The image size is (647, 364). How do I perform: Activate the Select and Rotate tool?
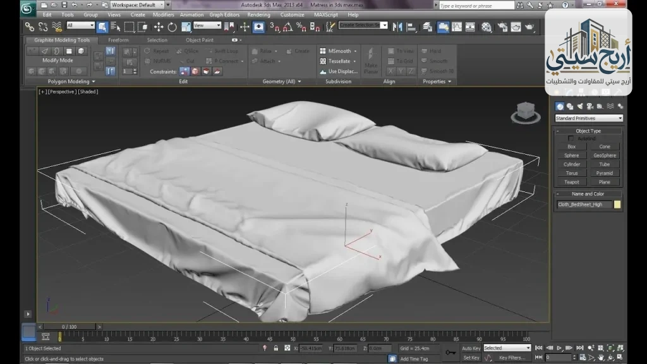tap(172, 27)
